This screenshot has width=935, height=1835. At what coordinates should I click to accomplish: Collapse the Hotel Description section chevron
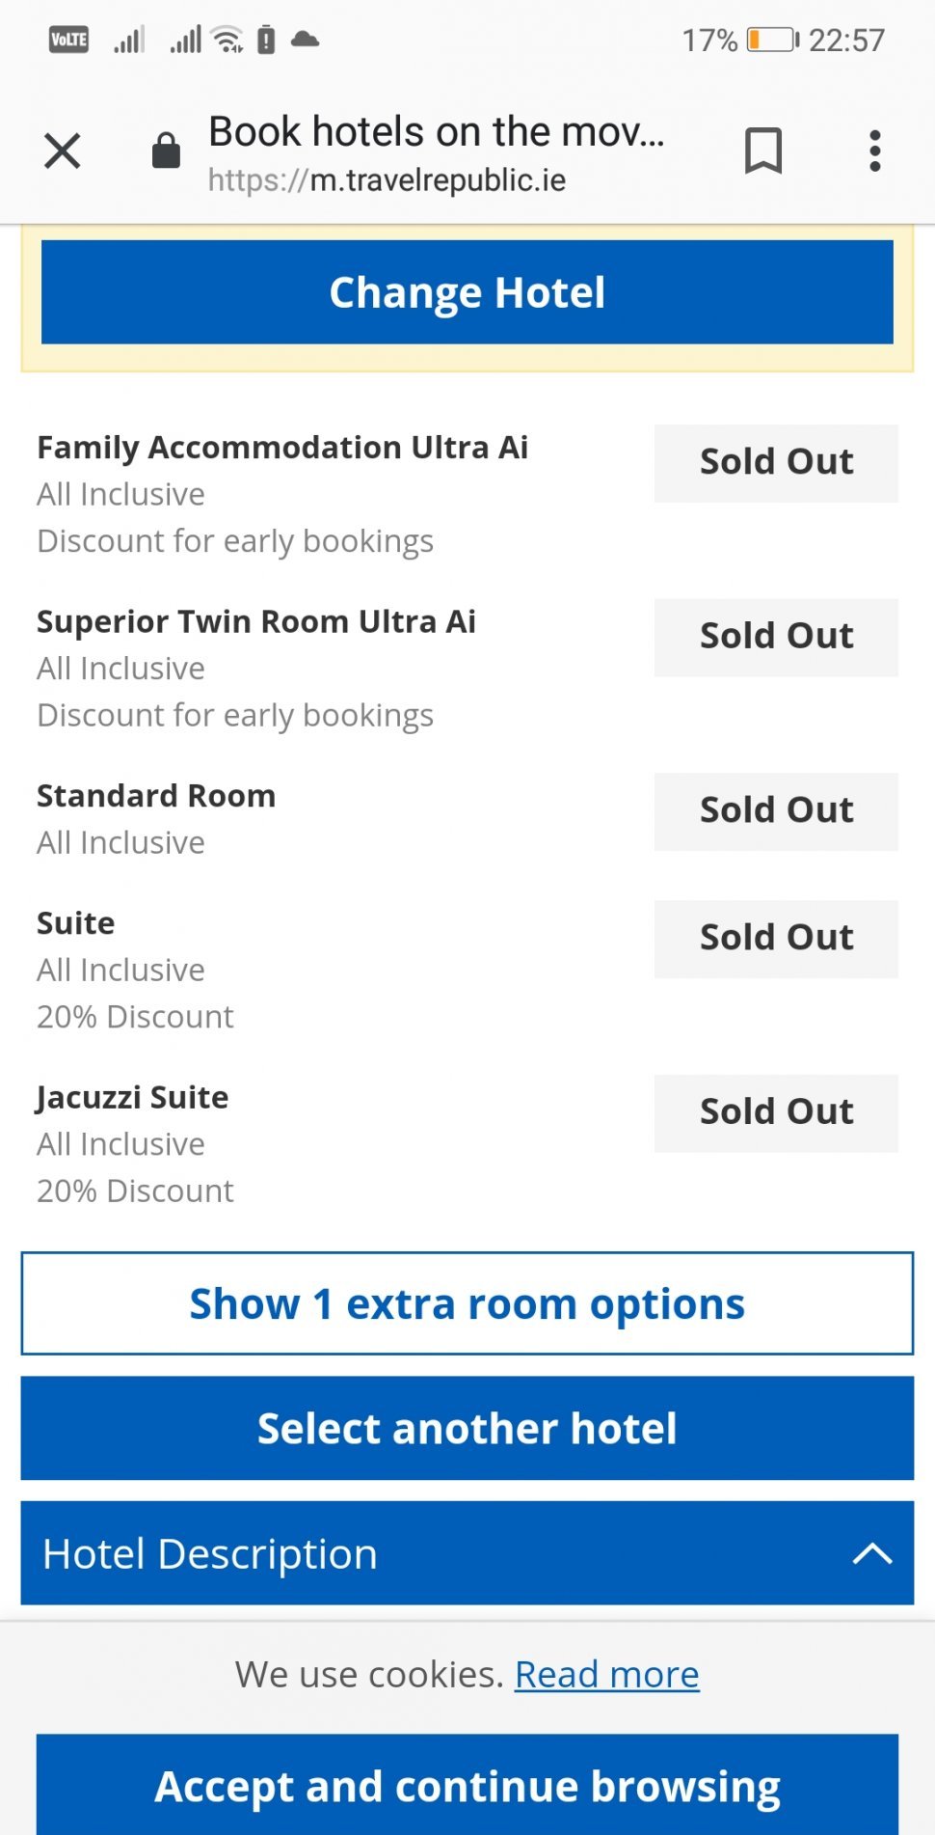point(871,1553)
